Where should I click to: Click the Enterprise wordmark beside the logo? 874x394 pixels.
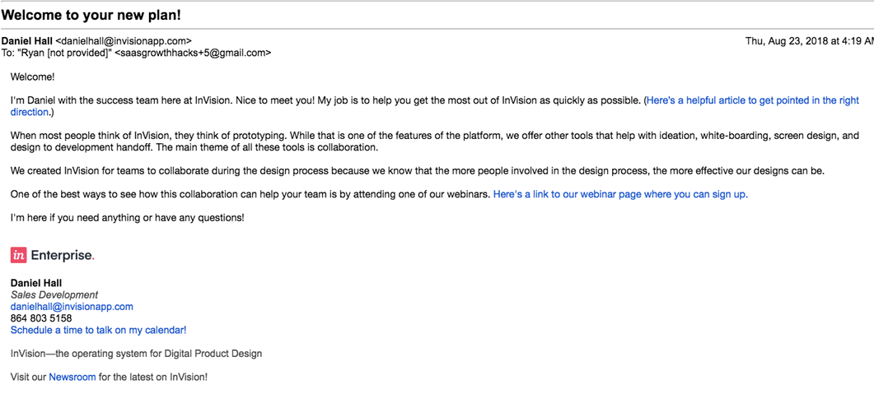coord(63,256)
